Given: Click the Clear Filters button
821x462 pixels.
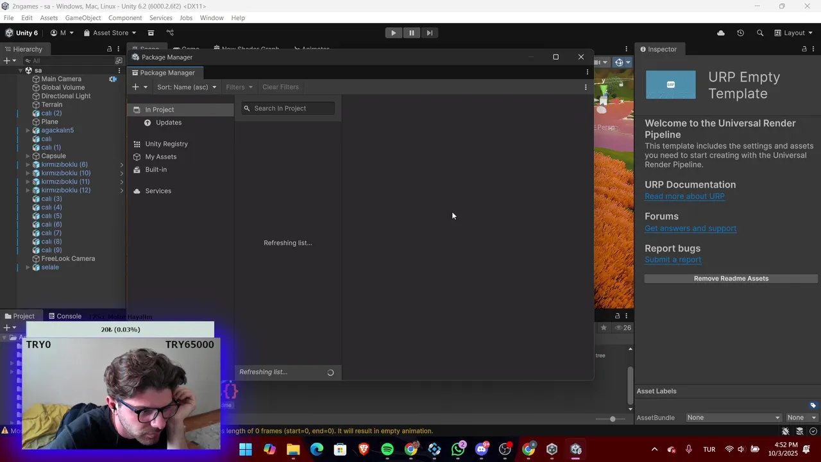Looking at the screenshot, I should click(280, 87).
